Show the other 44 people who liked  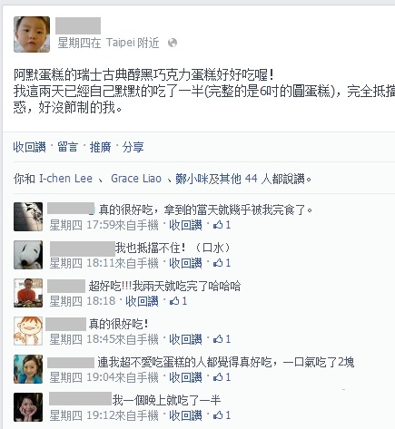(239, 179)
